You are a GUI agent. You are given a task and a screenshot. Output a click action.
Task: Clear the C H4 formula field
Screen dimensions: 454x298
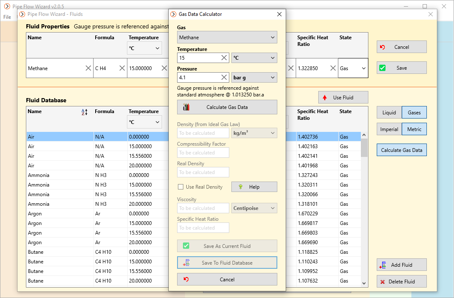point(122,68)
